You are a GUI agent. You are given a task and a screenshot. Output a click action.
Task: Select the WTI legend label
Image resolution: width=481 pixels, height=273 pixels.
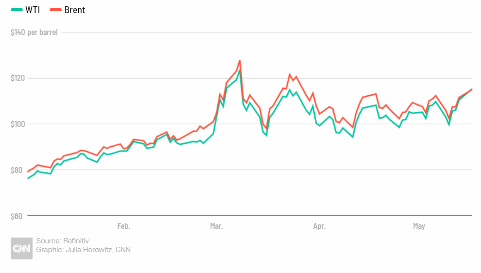click(33, 10)
